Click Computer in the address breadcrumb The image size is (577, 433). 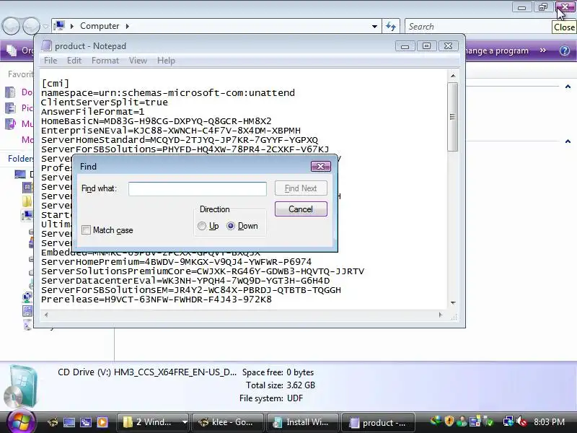point(100,26)
